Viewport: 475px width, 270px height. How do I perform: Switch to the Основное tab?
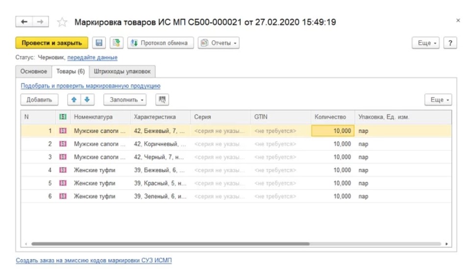(34, 72)
